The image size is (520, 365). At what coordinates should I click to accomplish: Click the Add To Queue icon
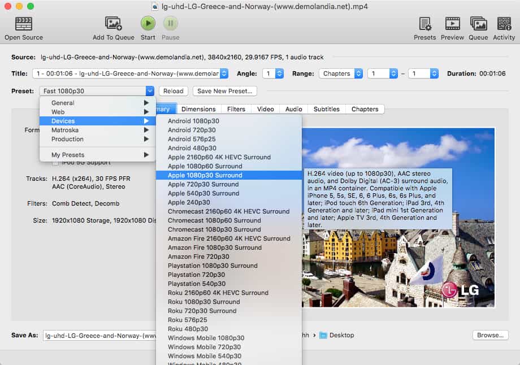click(114, 24)
